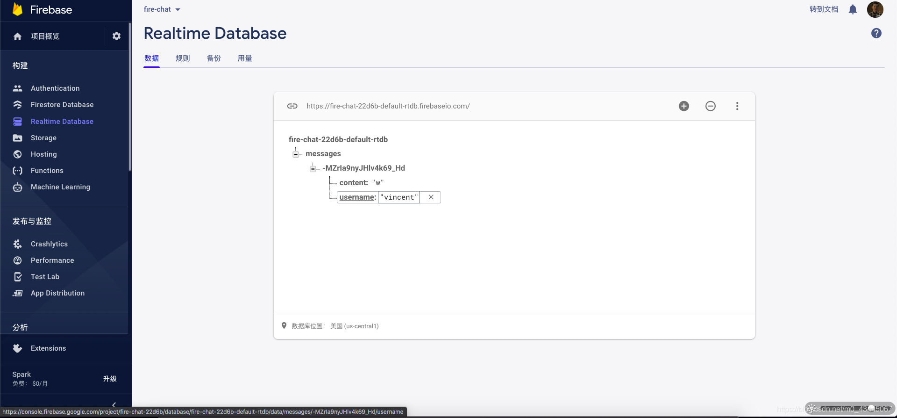Viewport: 897px width, 418px height.
Task: Open the help question mark icon
Action: (876, 33)
